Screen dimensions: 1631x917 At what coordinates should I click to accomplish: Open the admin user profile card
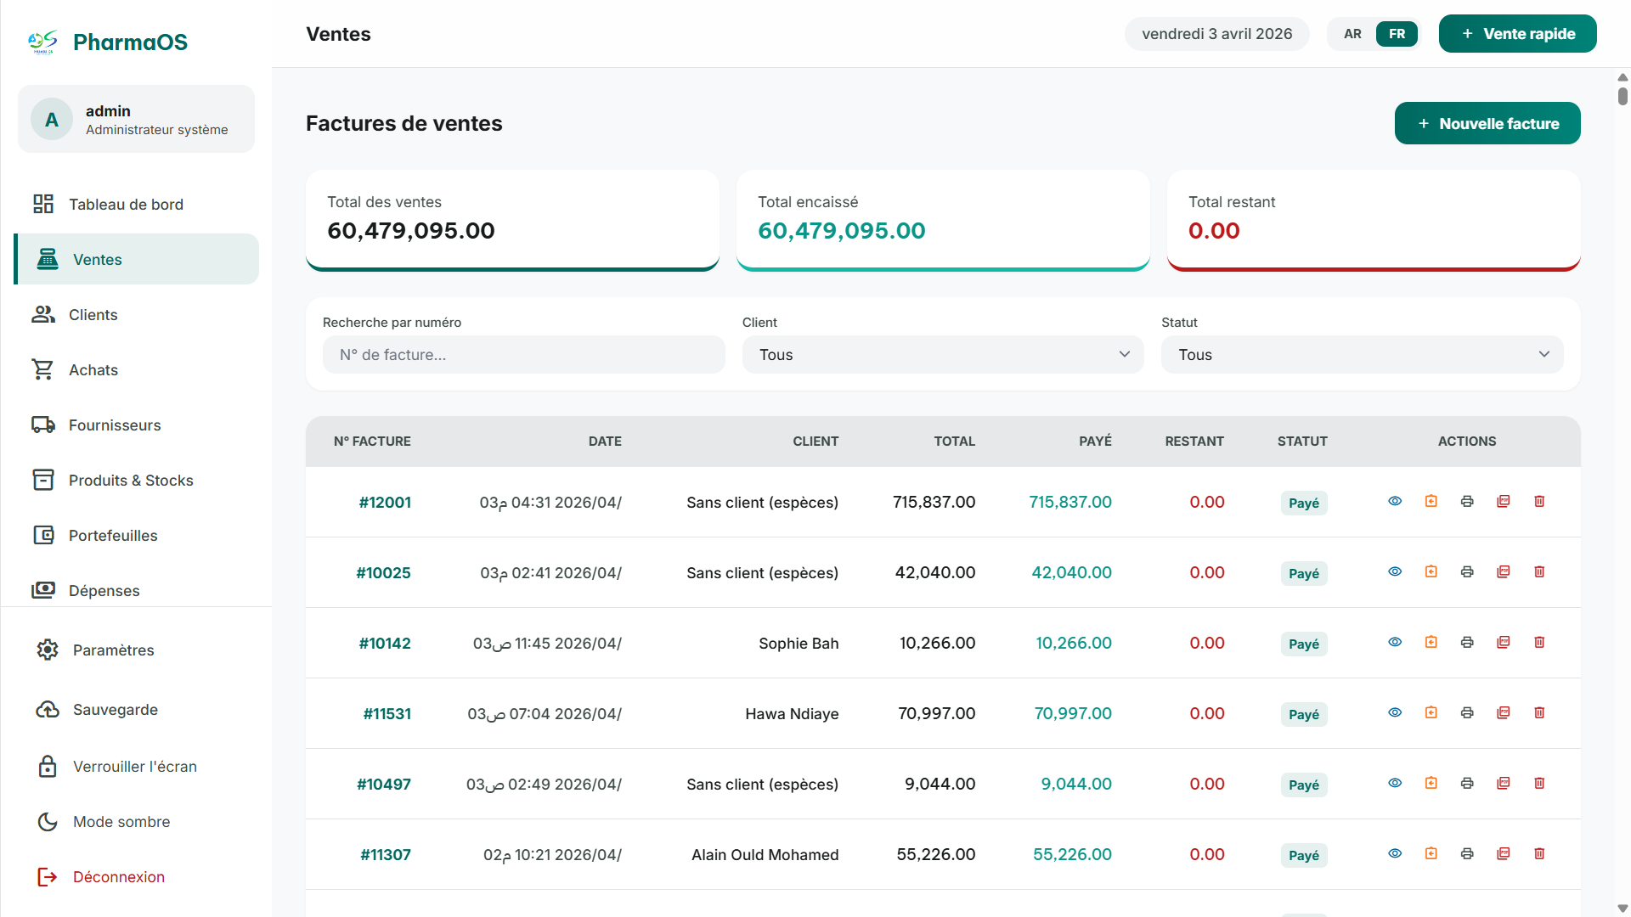[x=136, y=120]
